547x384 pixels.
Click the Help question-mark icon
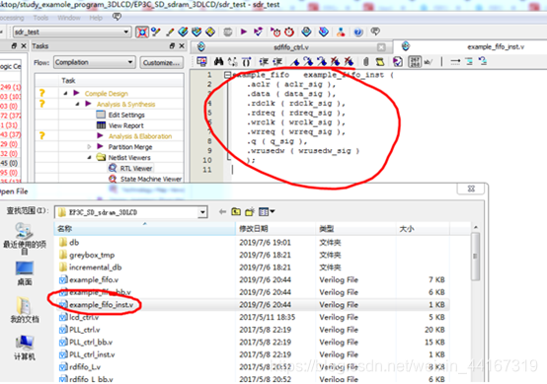tap(358, 33)
